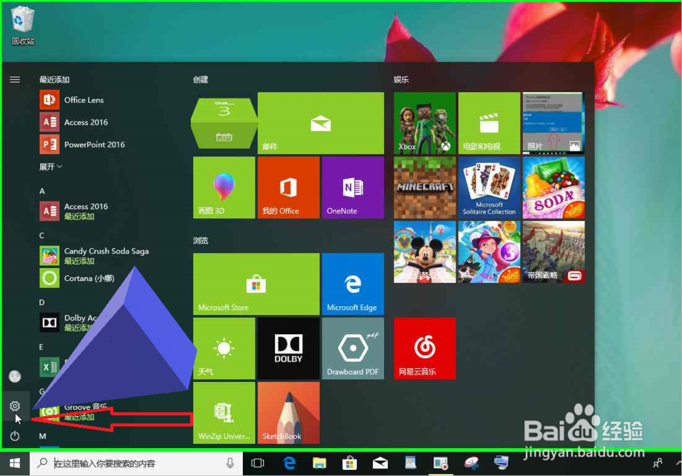Open the 照片 Photos tile

click(x=554, y=123)
